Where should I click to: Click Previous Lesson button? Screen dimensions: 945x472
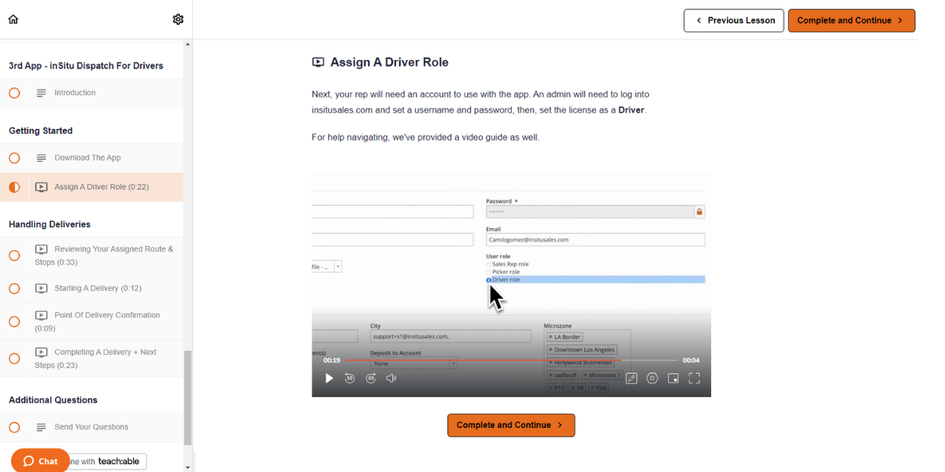[x=732, y=20]
